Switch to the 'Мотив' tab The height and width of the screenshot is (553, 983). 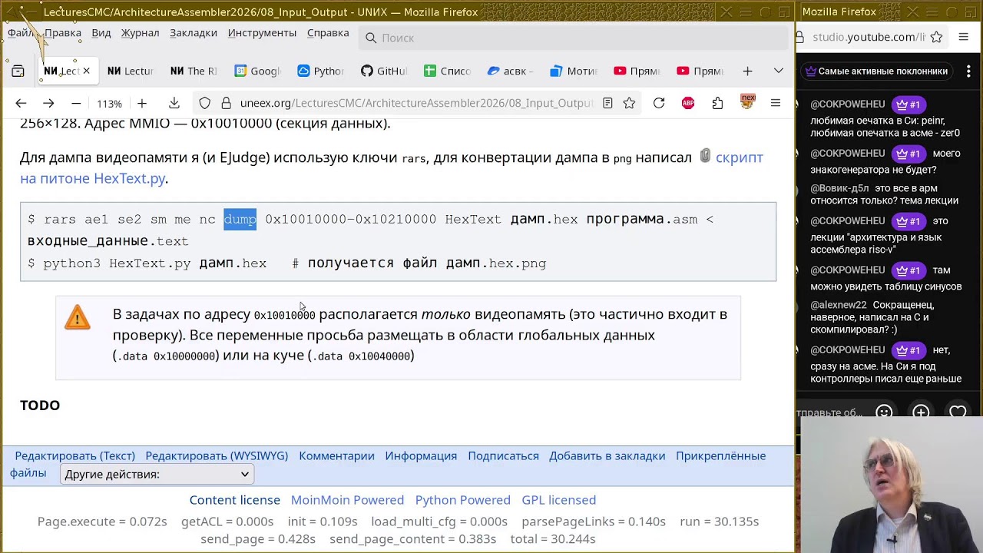574,71
